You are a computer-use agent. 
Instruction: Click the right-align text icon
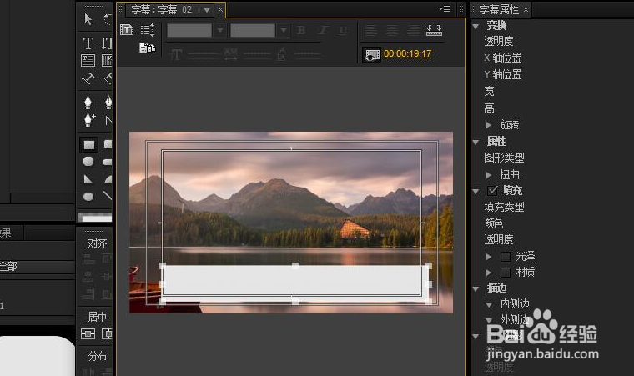point(413,30)
